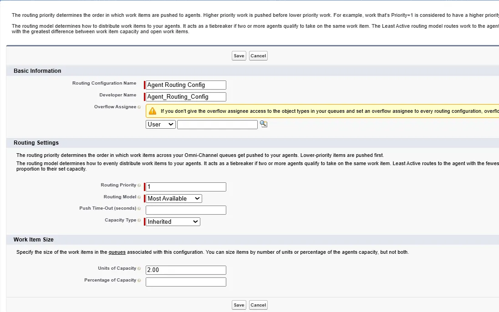Click the Routing Configuration Name field
This screenshot has width=499, height=312.
pyautogui.click(x=186, y=85)
